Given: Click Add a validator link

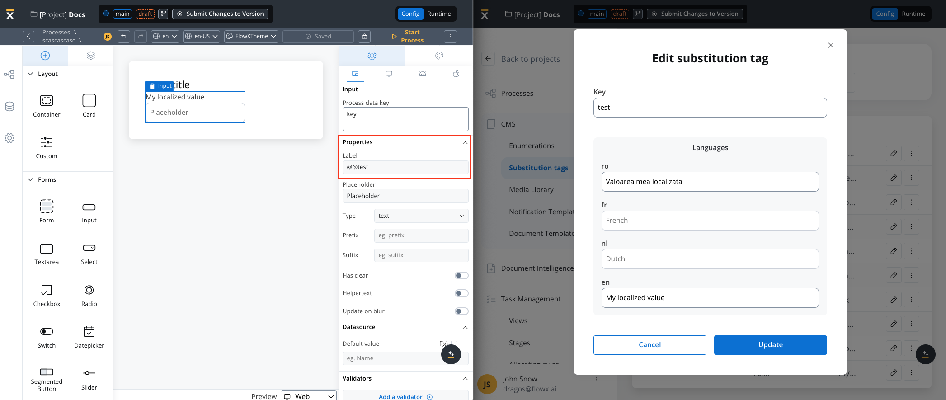Looking at the screenshot, I should (x=405, y=396).
